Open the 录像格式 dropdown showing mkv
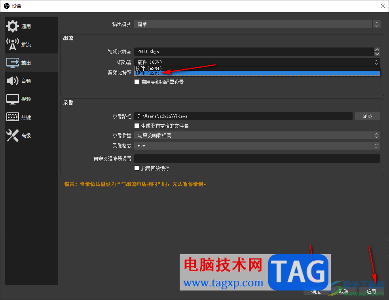The height and width of the screenshot is (300, 389). (257, 146)
